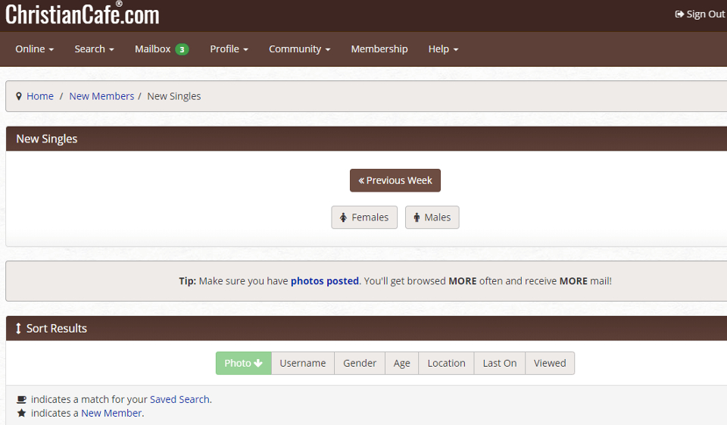Open the Membership page

379,49
